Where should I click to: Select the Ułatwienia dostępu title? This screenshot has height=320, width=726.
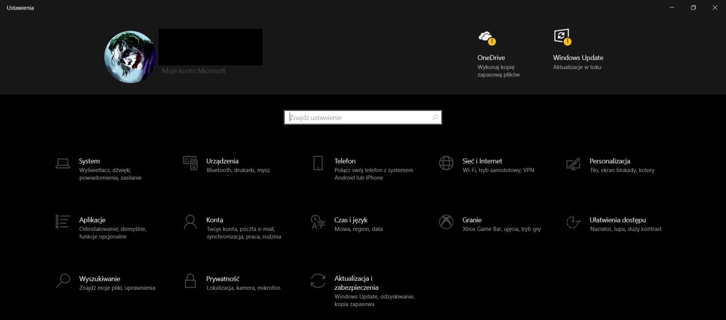[x=618, y=220]
